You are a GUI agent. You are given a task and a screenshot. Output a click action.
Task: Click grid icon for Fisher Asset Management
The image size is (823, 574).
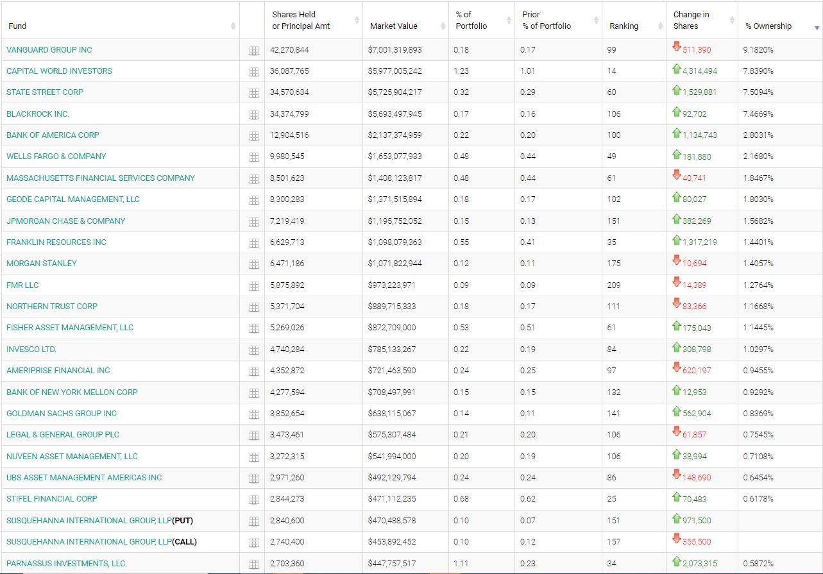pos(253,328)
